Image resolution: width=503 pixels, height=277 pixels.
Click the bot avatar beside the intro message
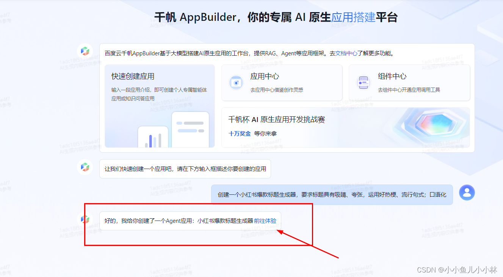click(85, 51)
